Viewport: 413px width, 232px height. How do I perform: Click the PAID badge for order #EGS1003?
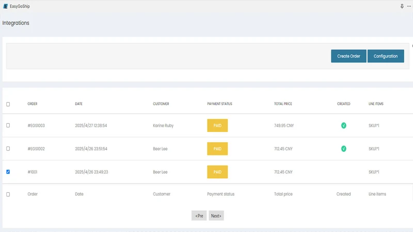217,125
